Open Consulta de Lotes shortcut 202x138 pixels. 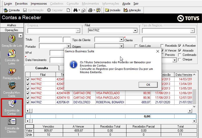tap(12, 57)
